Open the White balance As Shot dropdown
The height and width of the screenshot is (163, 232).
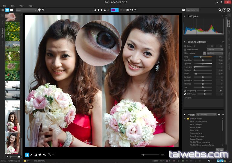(215, 53)
